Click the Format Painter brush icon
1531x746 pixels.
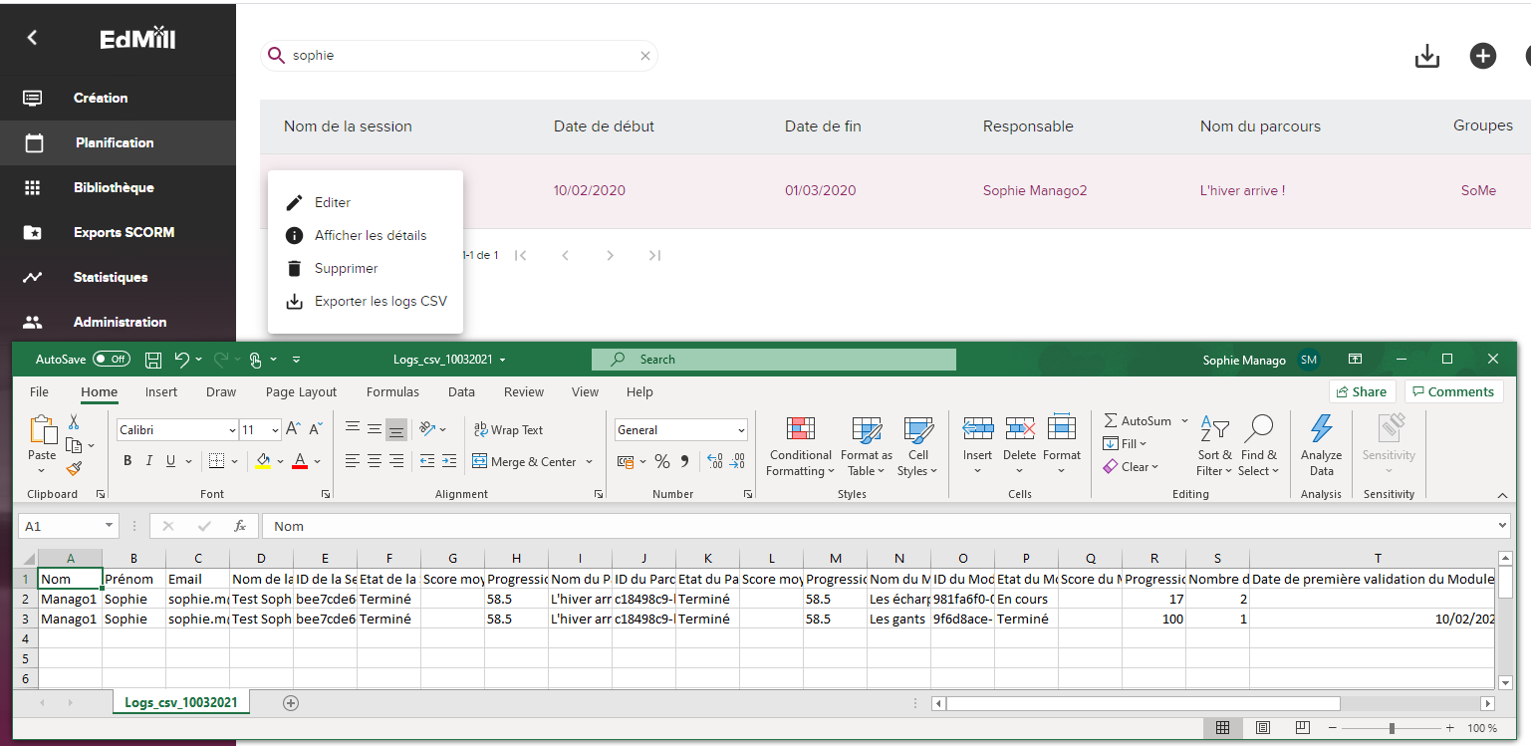point(74,468)
